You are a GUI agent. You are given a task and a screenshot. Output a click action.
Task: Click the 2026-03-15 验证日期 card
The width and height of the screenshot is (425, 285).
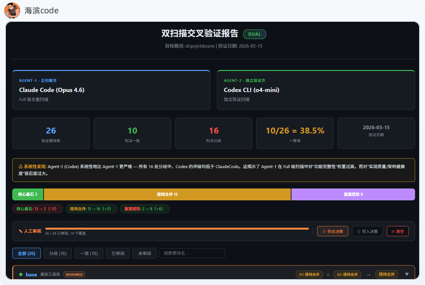click(376, 133)
